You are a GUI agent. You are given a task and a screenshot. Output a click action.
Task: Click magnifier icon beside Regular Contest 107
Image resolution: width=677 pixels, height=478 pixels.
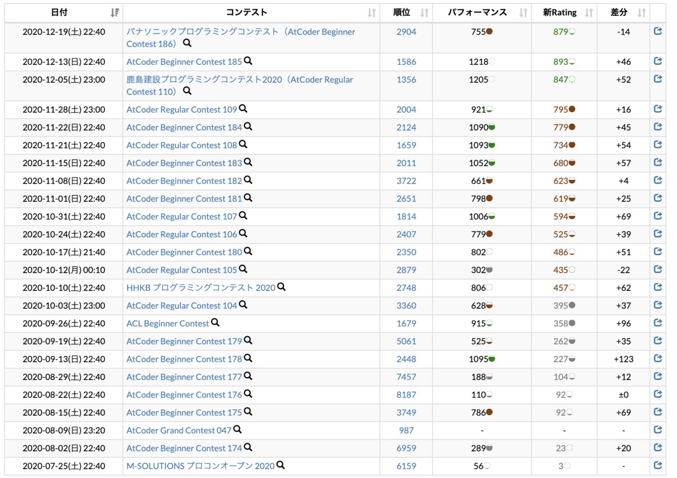[x=243, y=216]
